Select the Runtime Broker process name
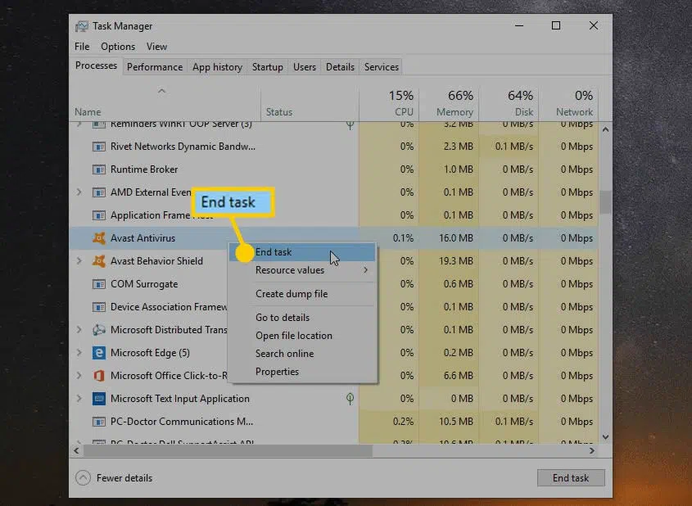692x506 pixels. pos(144,169)
